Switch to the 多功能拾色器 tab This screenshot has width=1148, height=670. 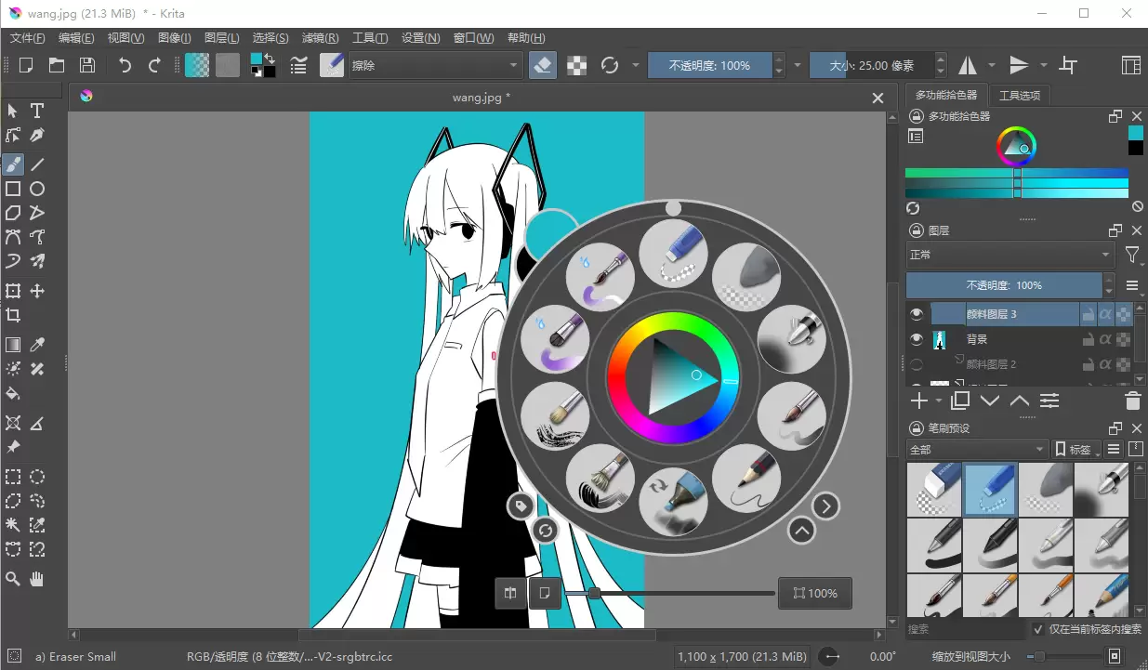coord(946,95)
